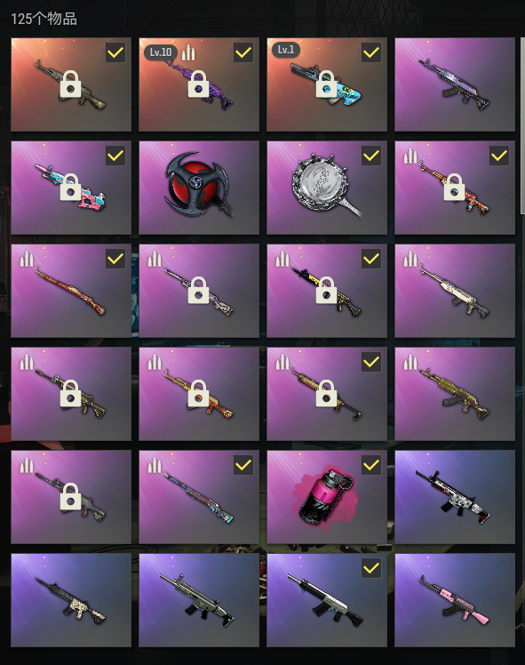The width and height of the screenshot is (525, 665).
Task: Select the red-and-white SCAR rifle skin
Action: coord(455,497)
